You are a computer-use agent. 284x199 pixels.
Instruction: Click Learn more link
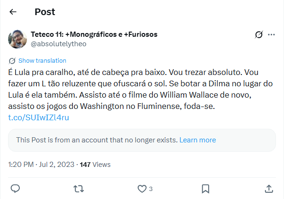click(x=197, y=140)
